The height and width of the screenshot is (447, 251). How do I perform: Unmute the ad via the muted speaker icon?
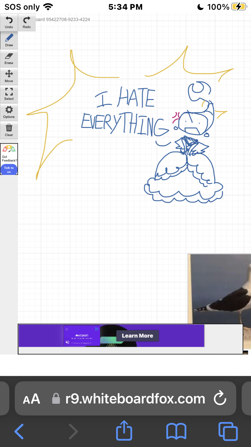coord(67,342)
